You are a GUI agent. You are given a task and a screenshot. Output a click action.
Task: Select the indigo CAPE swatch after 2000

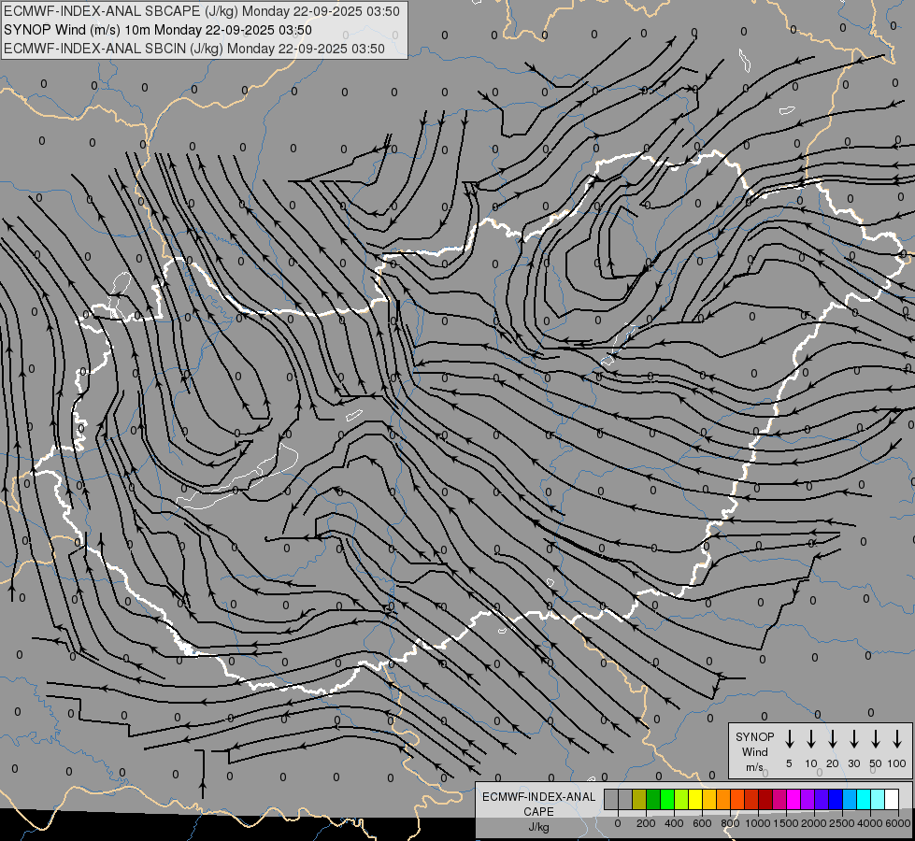[x=821, y=799]
